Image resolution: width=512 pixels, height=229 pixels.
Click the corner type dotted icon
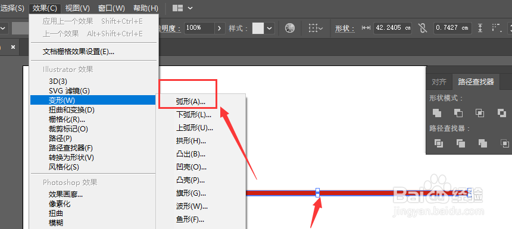pos(497,28)
